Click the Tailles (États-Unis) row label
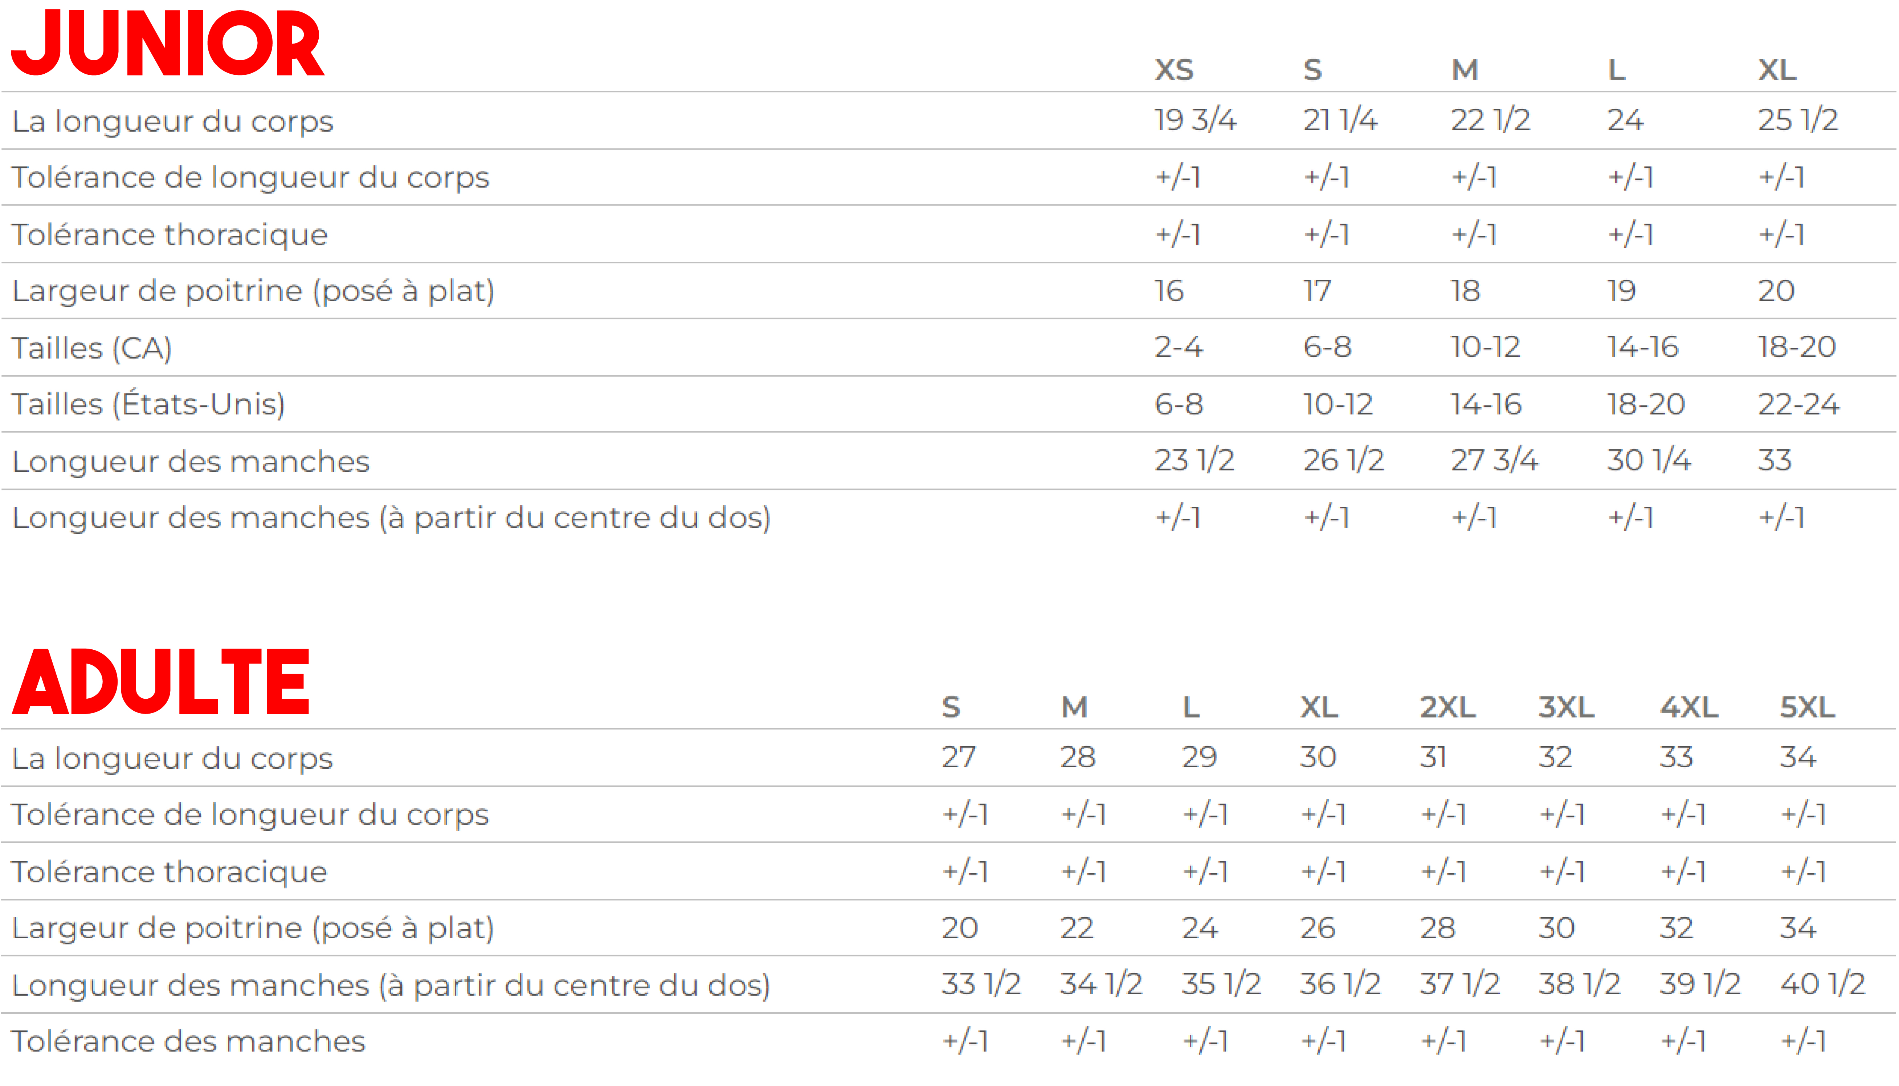The height and width of the screenshot is (1086, 1899). [x=148, y=404]
